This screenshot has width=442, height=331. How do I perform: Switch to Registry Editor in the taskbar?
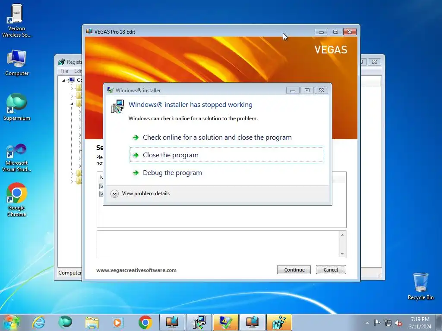click(279, 322)
